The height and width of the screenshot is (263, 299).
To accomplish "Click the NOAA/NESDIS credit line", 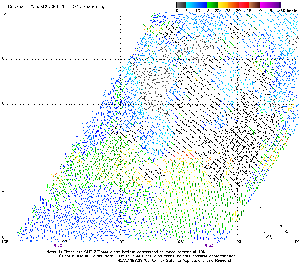I will (175, 261).
